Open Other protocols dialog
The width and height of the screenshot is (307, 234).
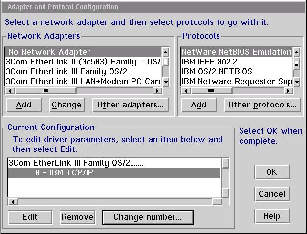tap(262, 105)
